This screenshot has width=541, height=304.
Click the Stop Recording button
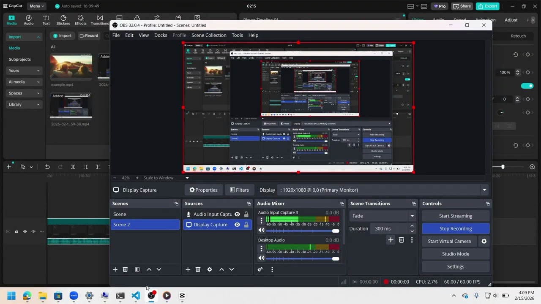pos(456,228)
